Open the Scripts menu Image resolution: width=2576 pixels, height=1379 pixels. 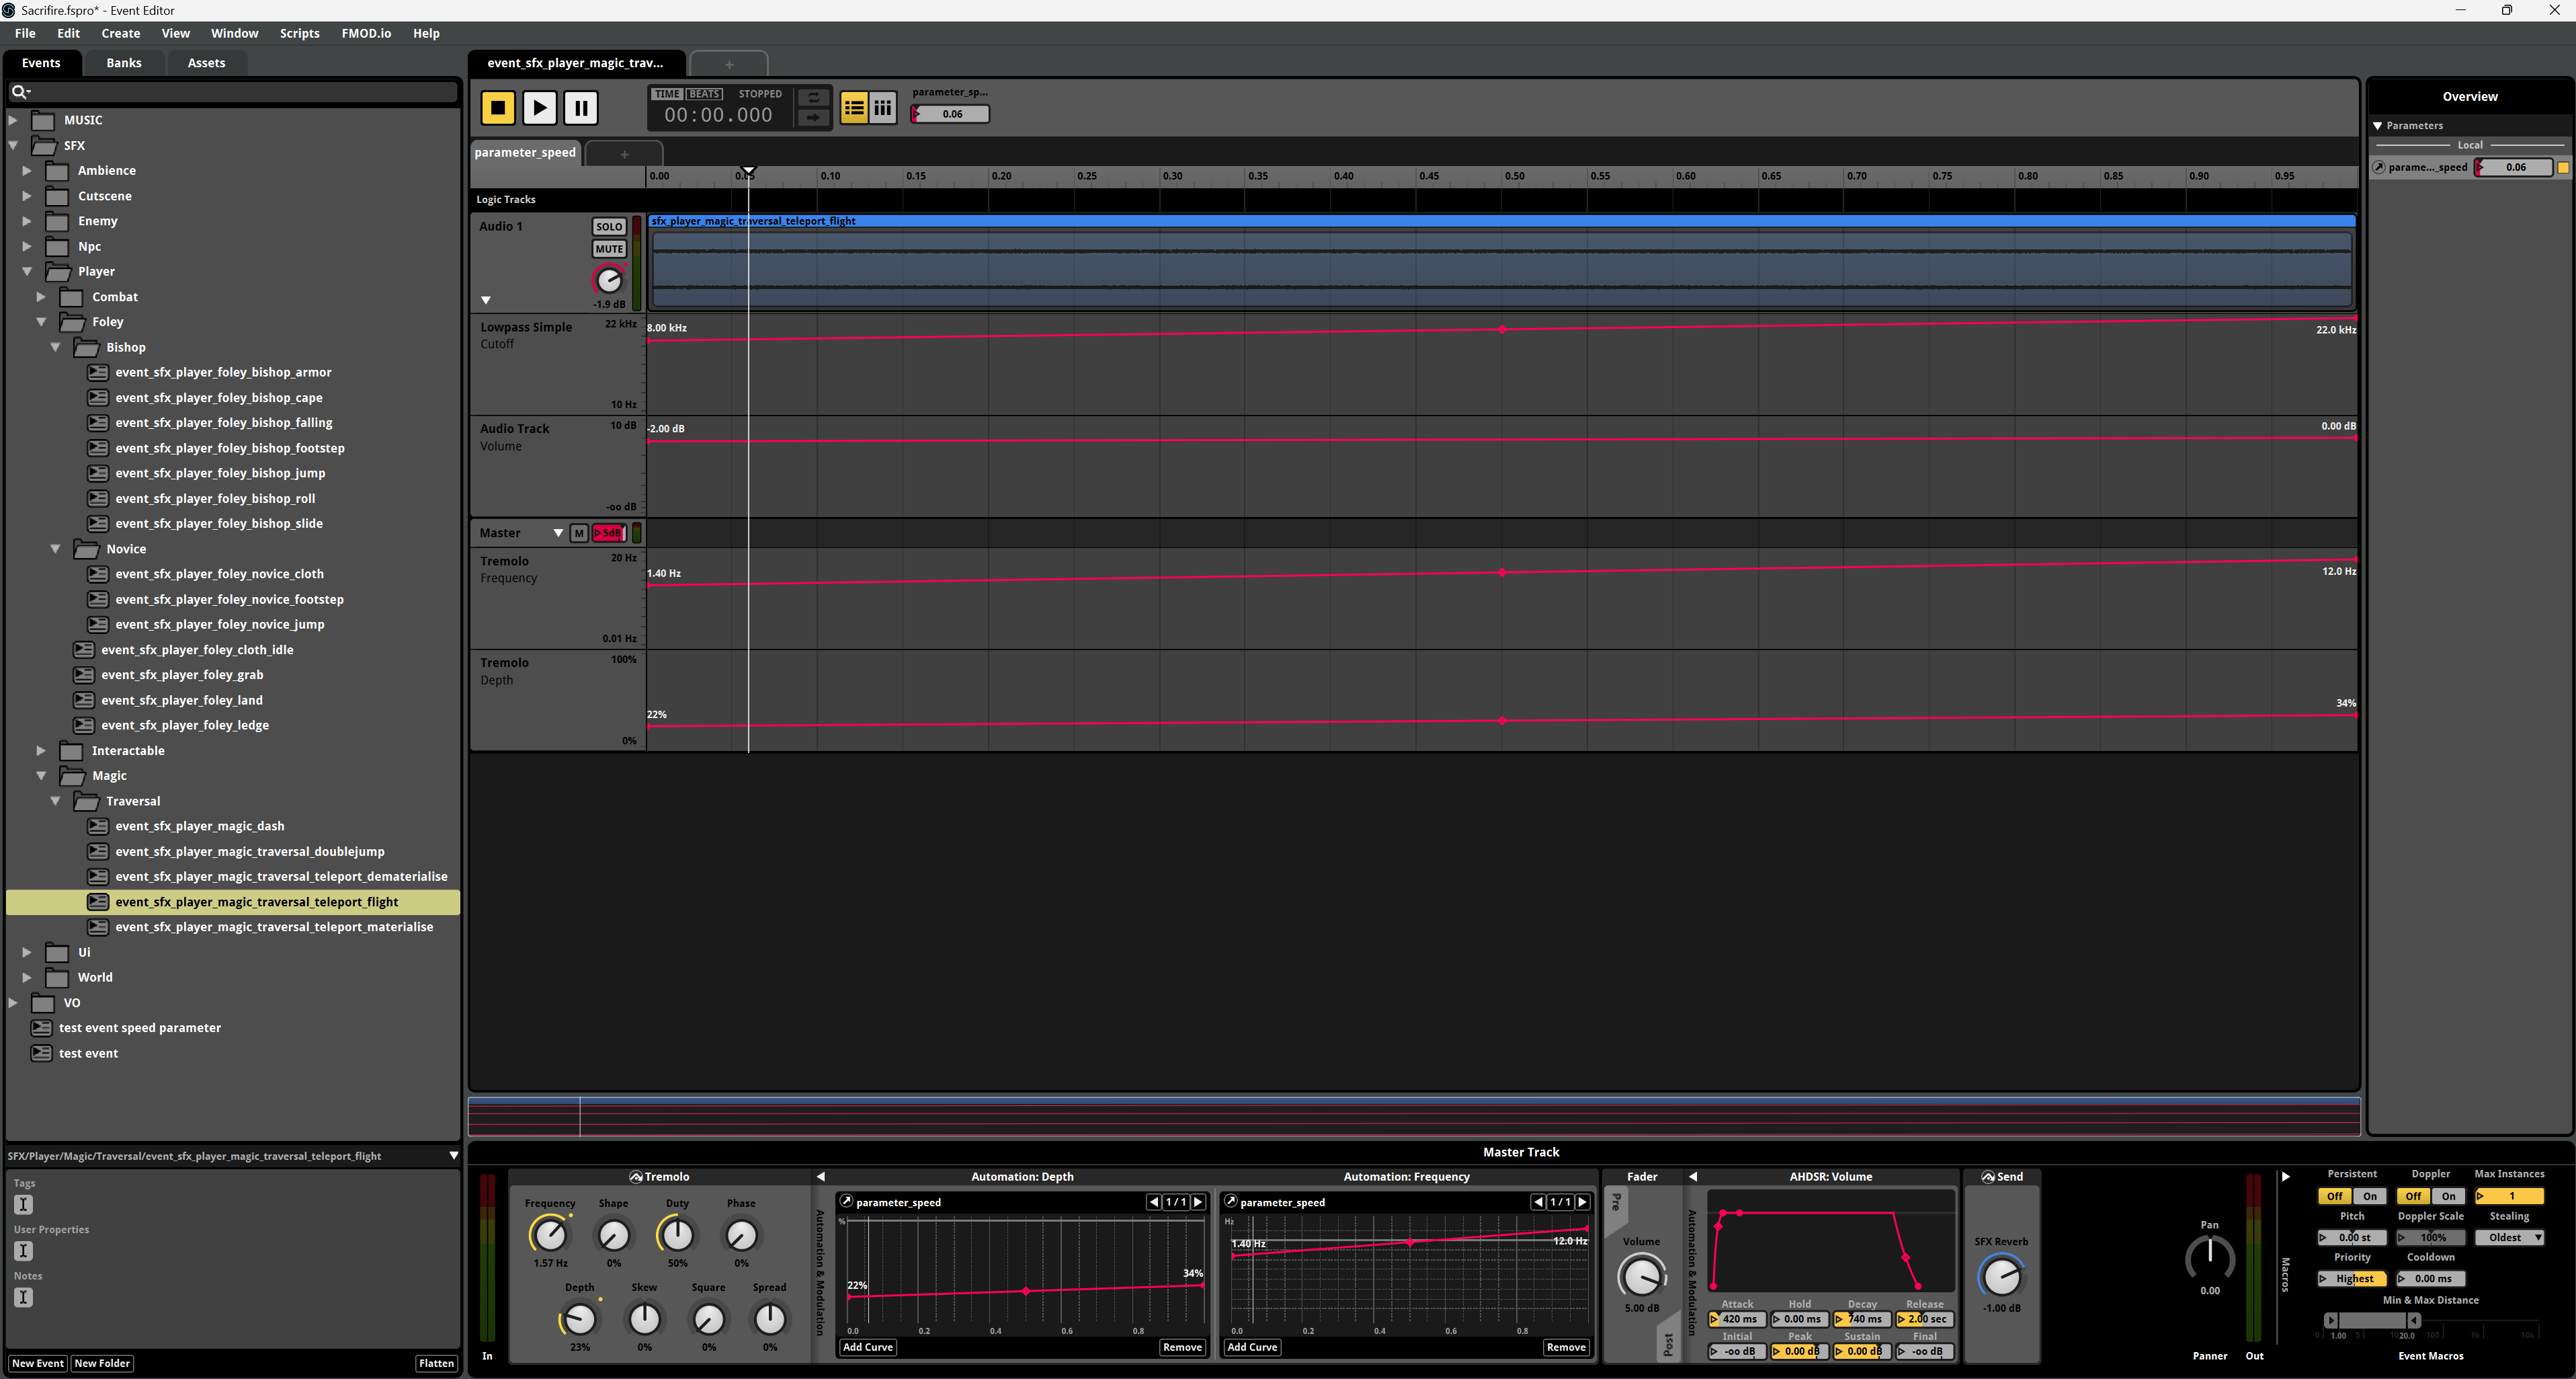(x=299, y=33)
